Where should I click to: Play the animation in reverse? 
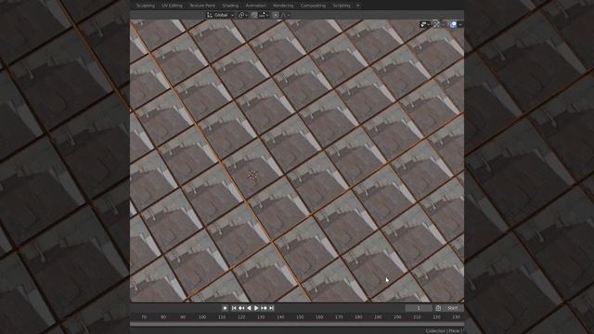click(x=249, y=308)
